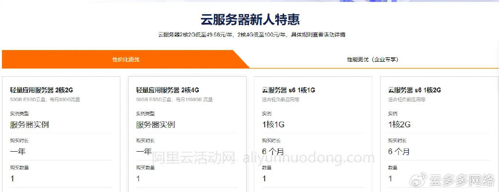Select the 云服务器 s6 1核2G card title
Image resolution: width=499 pixels, height=192 pixels.
415,90
